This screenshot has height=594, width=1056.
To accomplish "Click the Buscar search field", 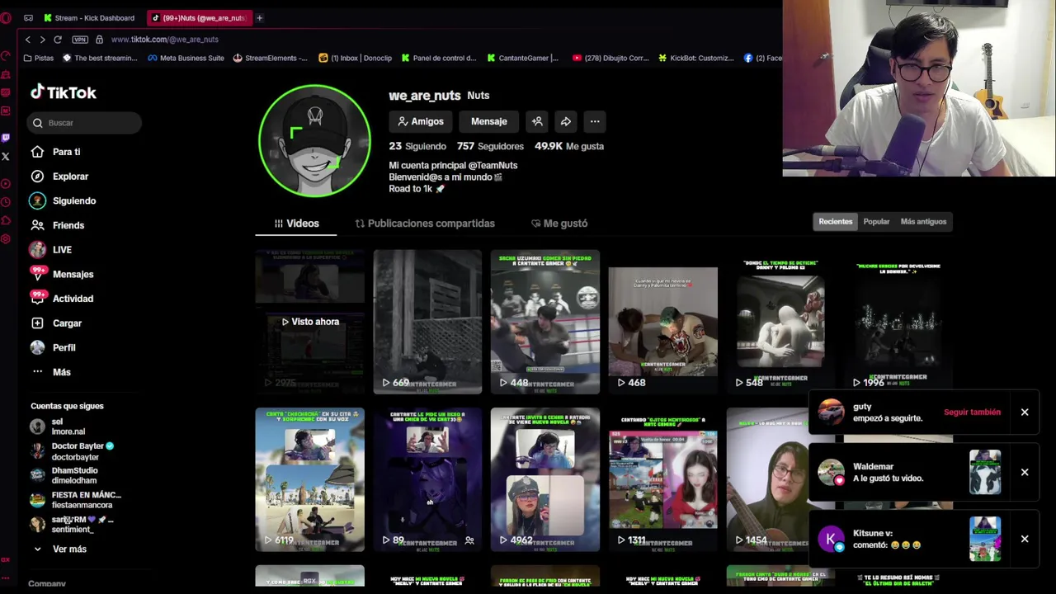I will pyautogui.click(x=83, y=123).
